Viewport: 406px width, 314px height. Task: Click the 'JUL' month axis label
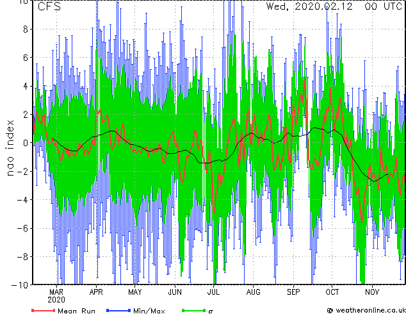tap(214, 292)
